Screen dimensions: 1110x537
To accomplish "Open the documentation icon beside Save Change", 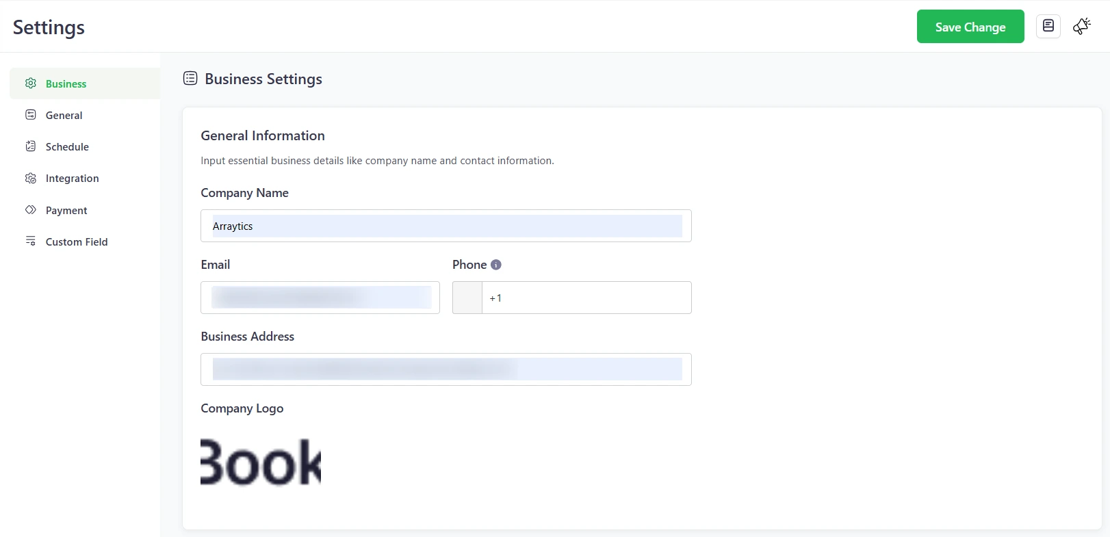I will click(1048, 27).
